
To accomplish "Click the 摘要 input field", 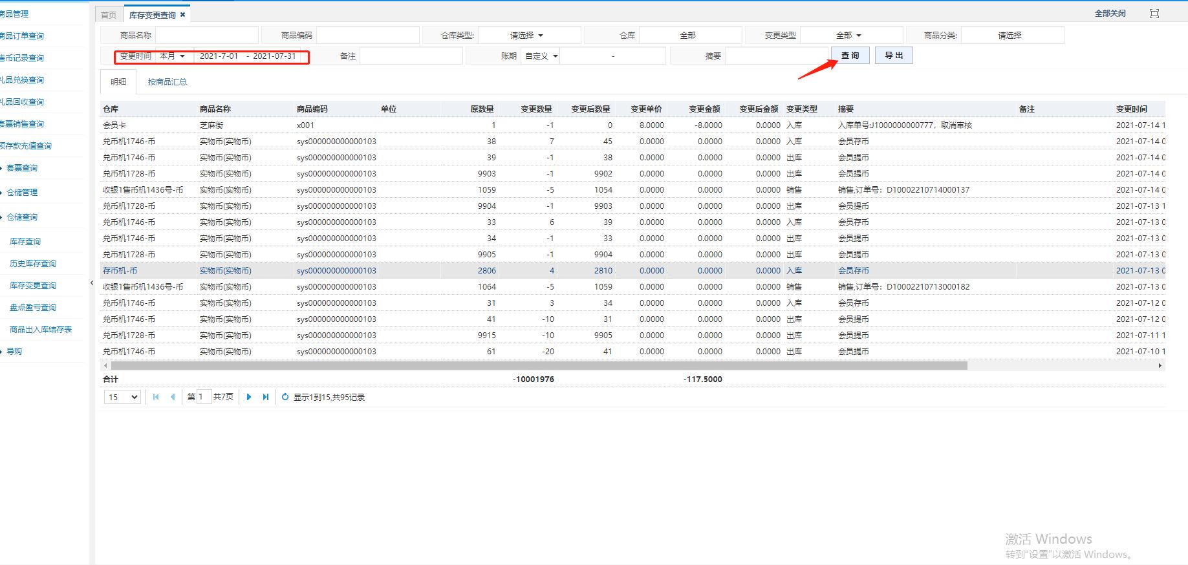I will (777, 56).
